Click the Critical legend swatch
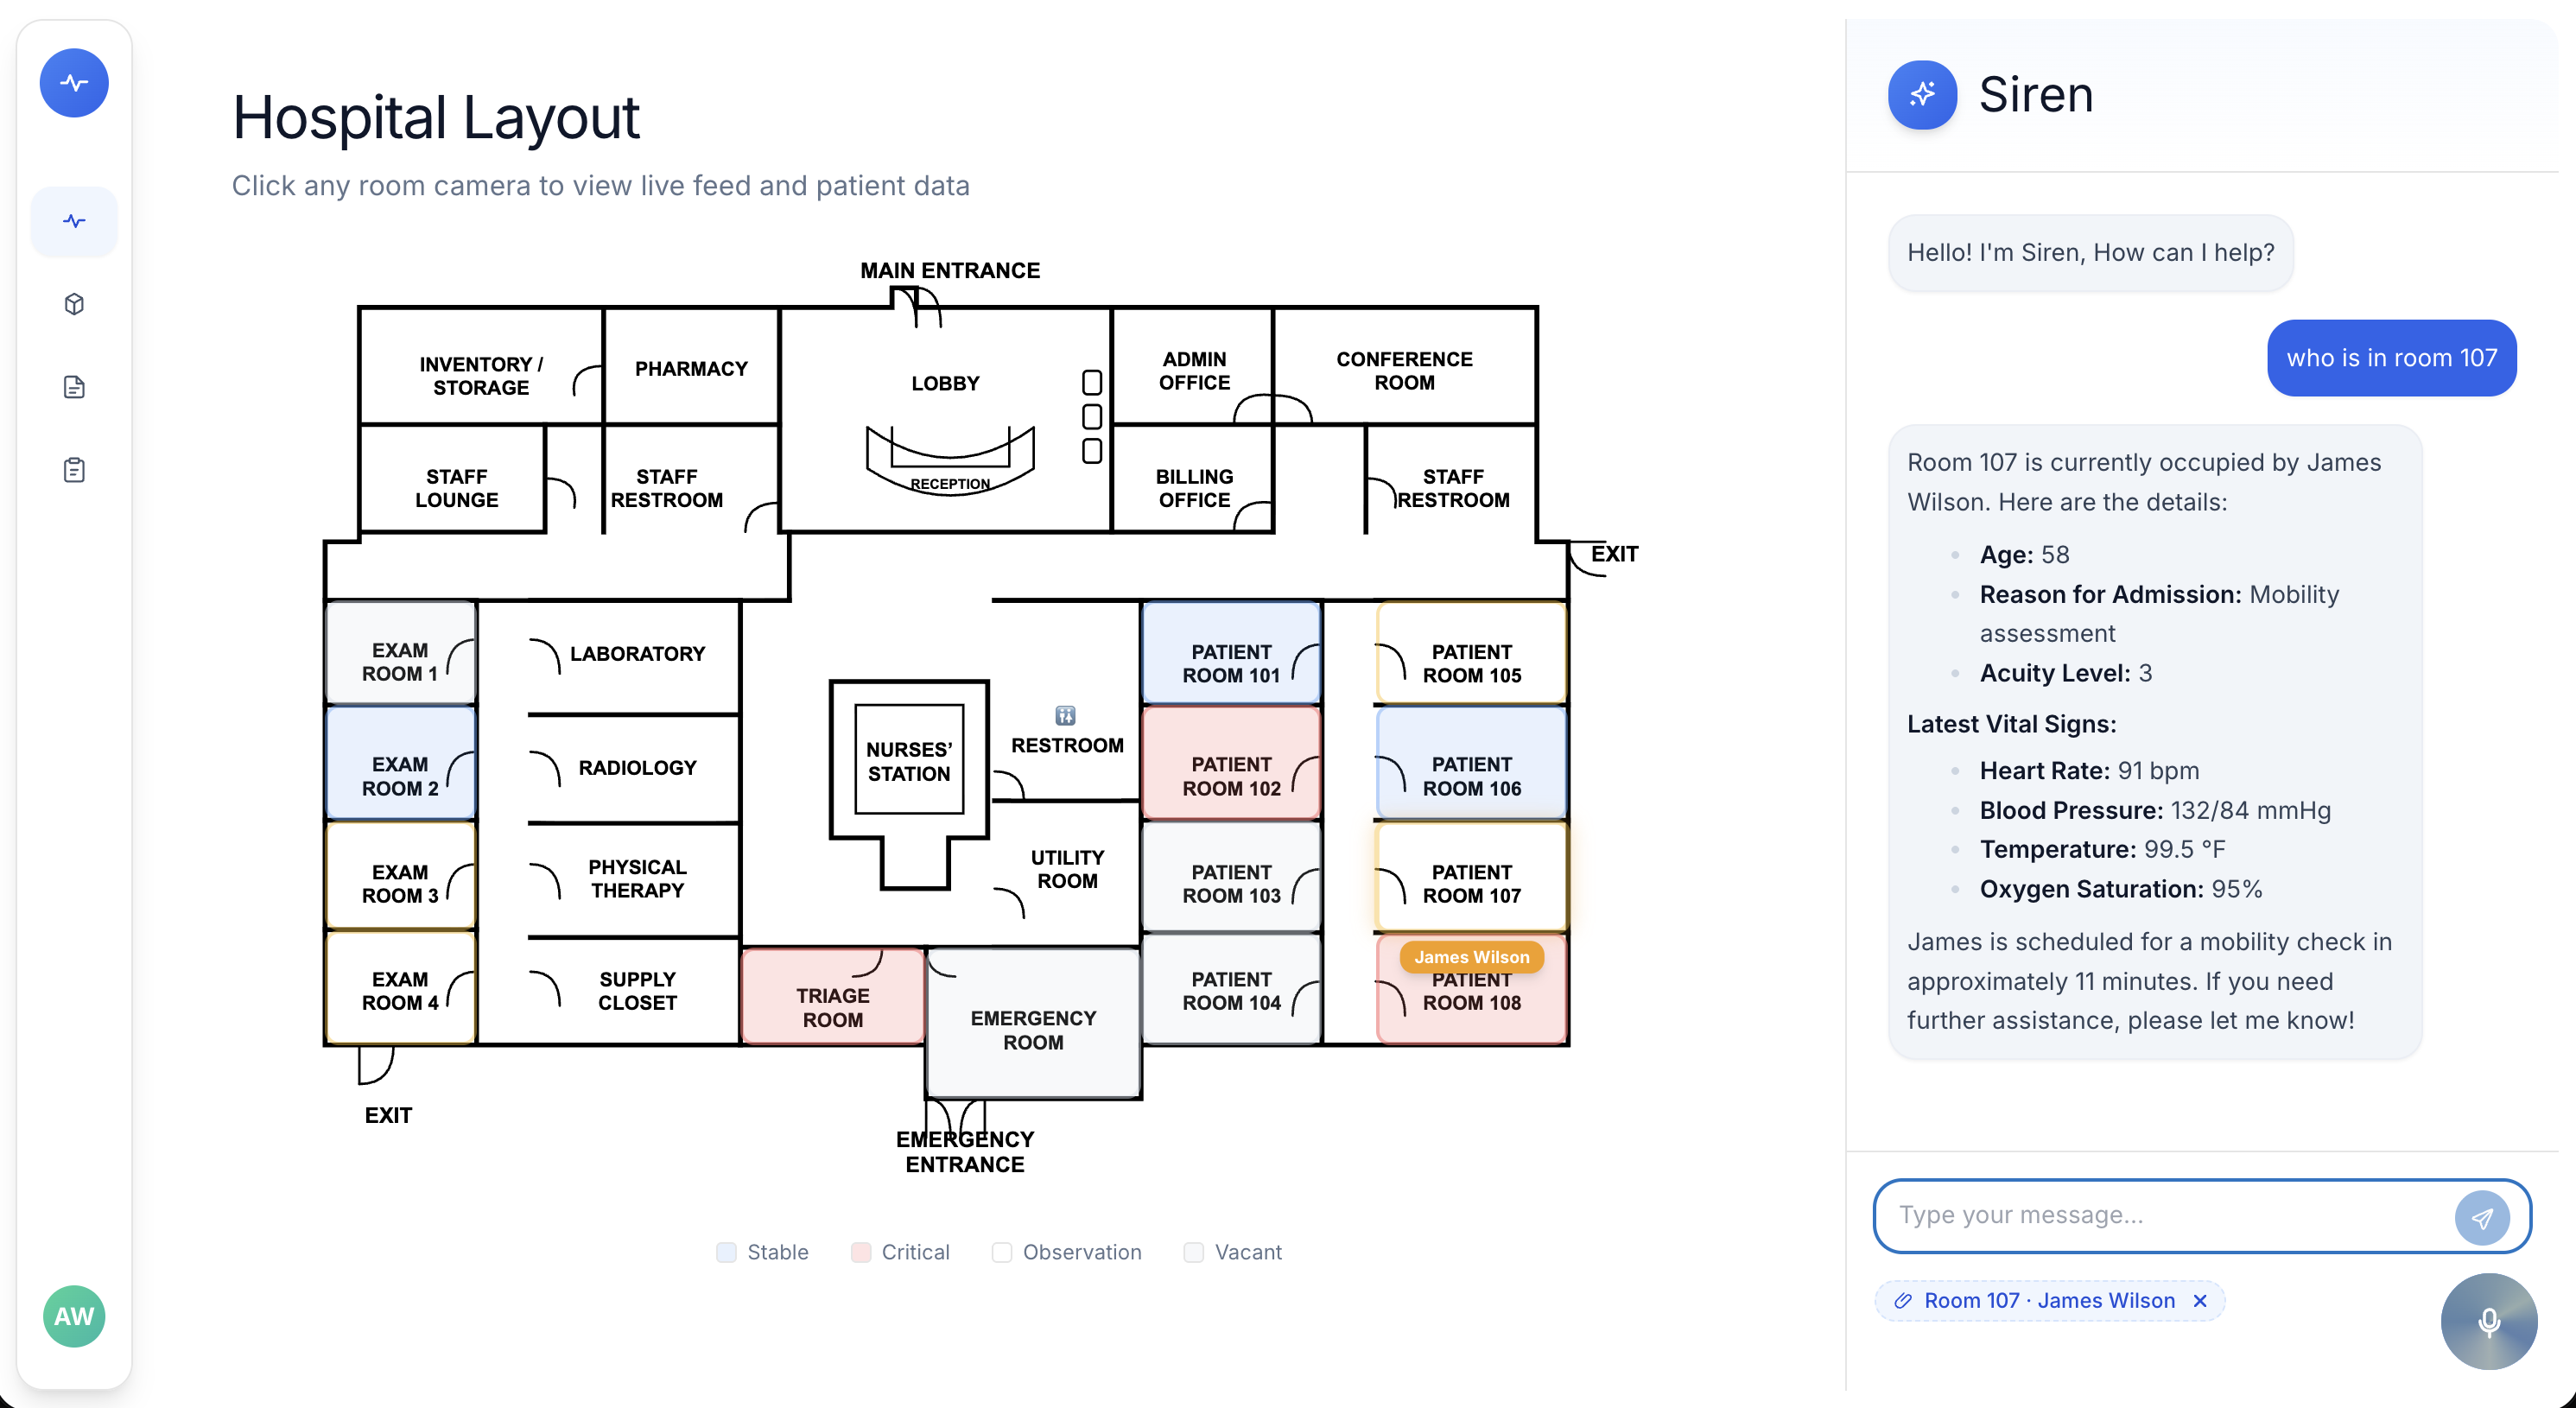Viewport: 2576px width, 1408px height. click(860, 1252)
